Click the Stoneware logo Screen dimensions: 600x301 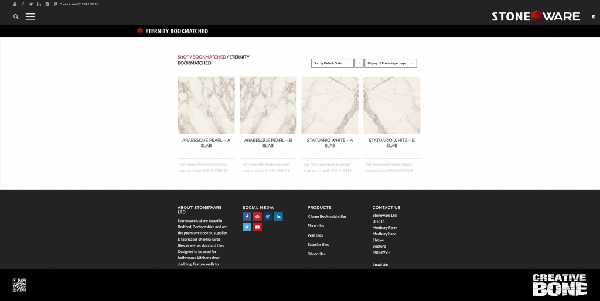(536, 16)
